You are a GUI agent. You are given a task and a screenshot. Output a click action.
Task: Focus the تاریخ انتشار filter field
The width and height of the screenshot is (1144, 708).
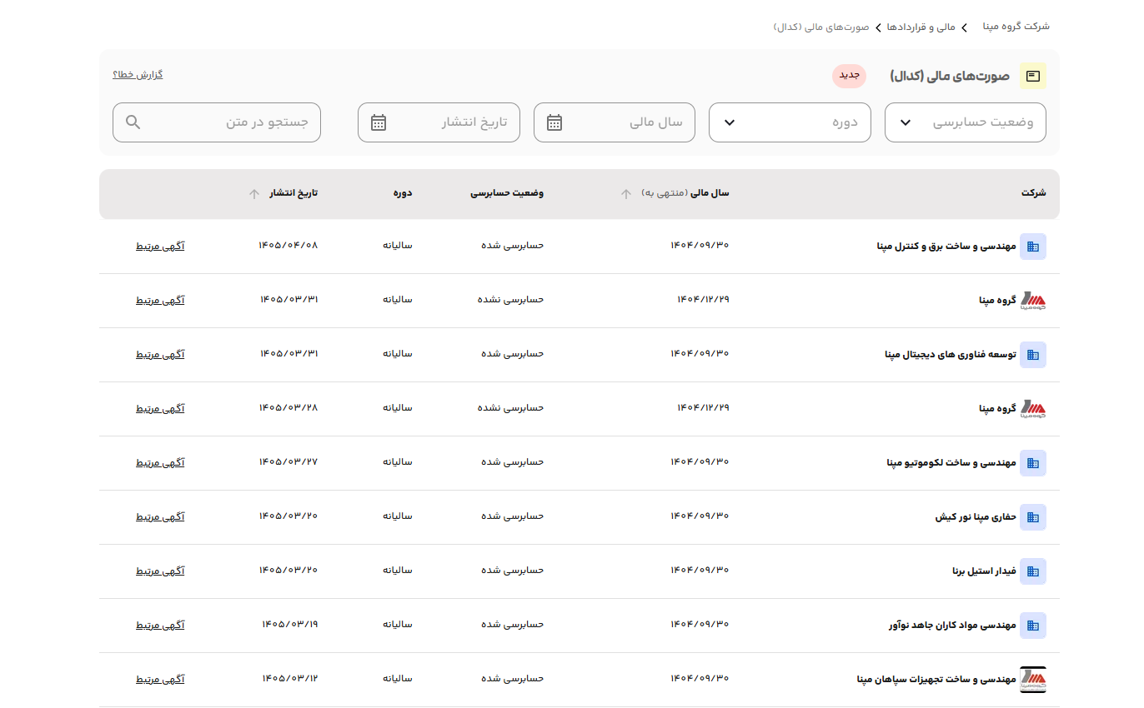(x=439, y=122)
